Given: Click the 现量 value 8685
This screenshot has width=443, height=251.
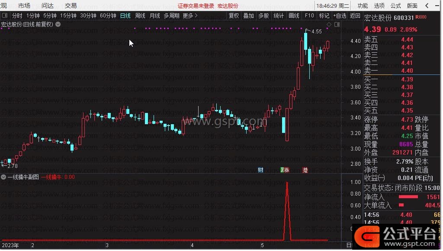Looking at the screenshot, I should click(x=406, y=144).
